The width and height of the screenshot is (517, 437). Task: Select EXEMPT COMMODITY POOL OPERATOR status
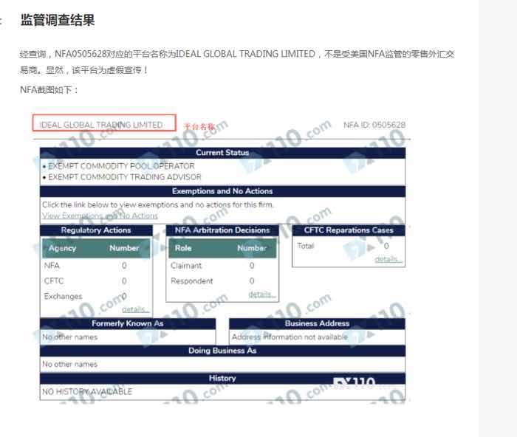pyautogui.click(x=121, y=166)
